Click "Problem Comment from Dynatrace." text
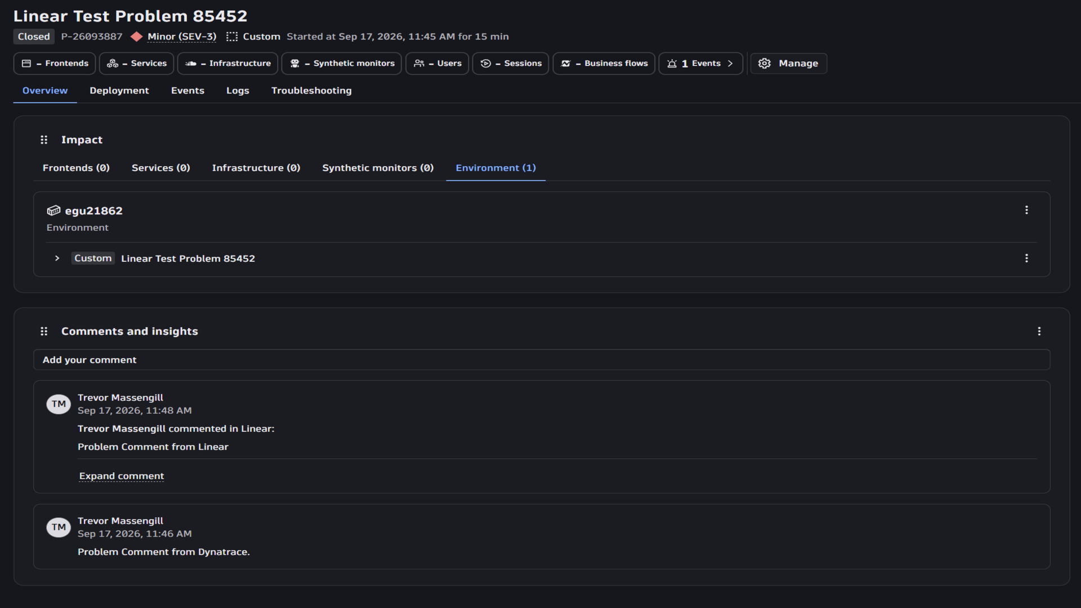Screen dimensions: 1081x608 click(x=164, y=552)
